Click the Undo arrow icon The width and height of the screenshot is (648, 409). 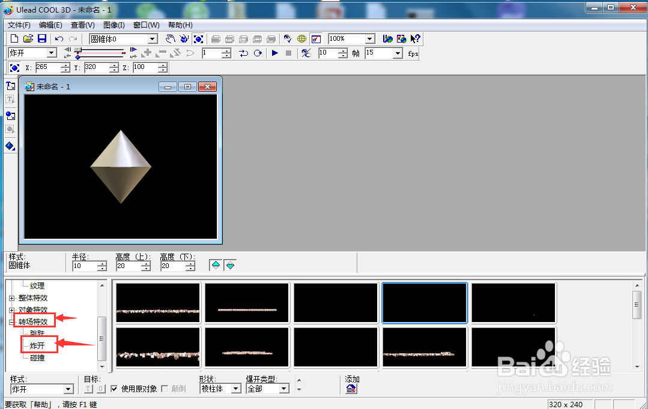tap(59, 39)
